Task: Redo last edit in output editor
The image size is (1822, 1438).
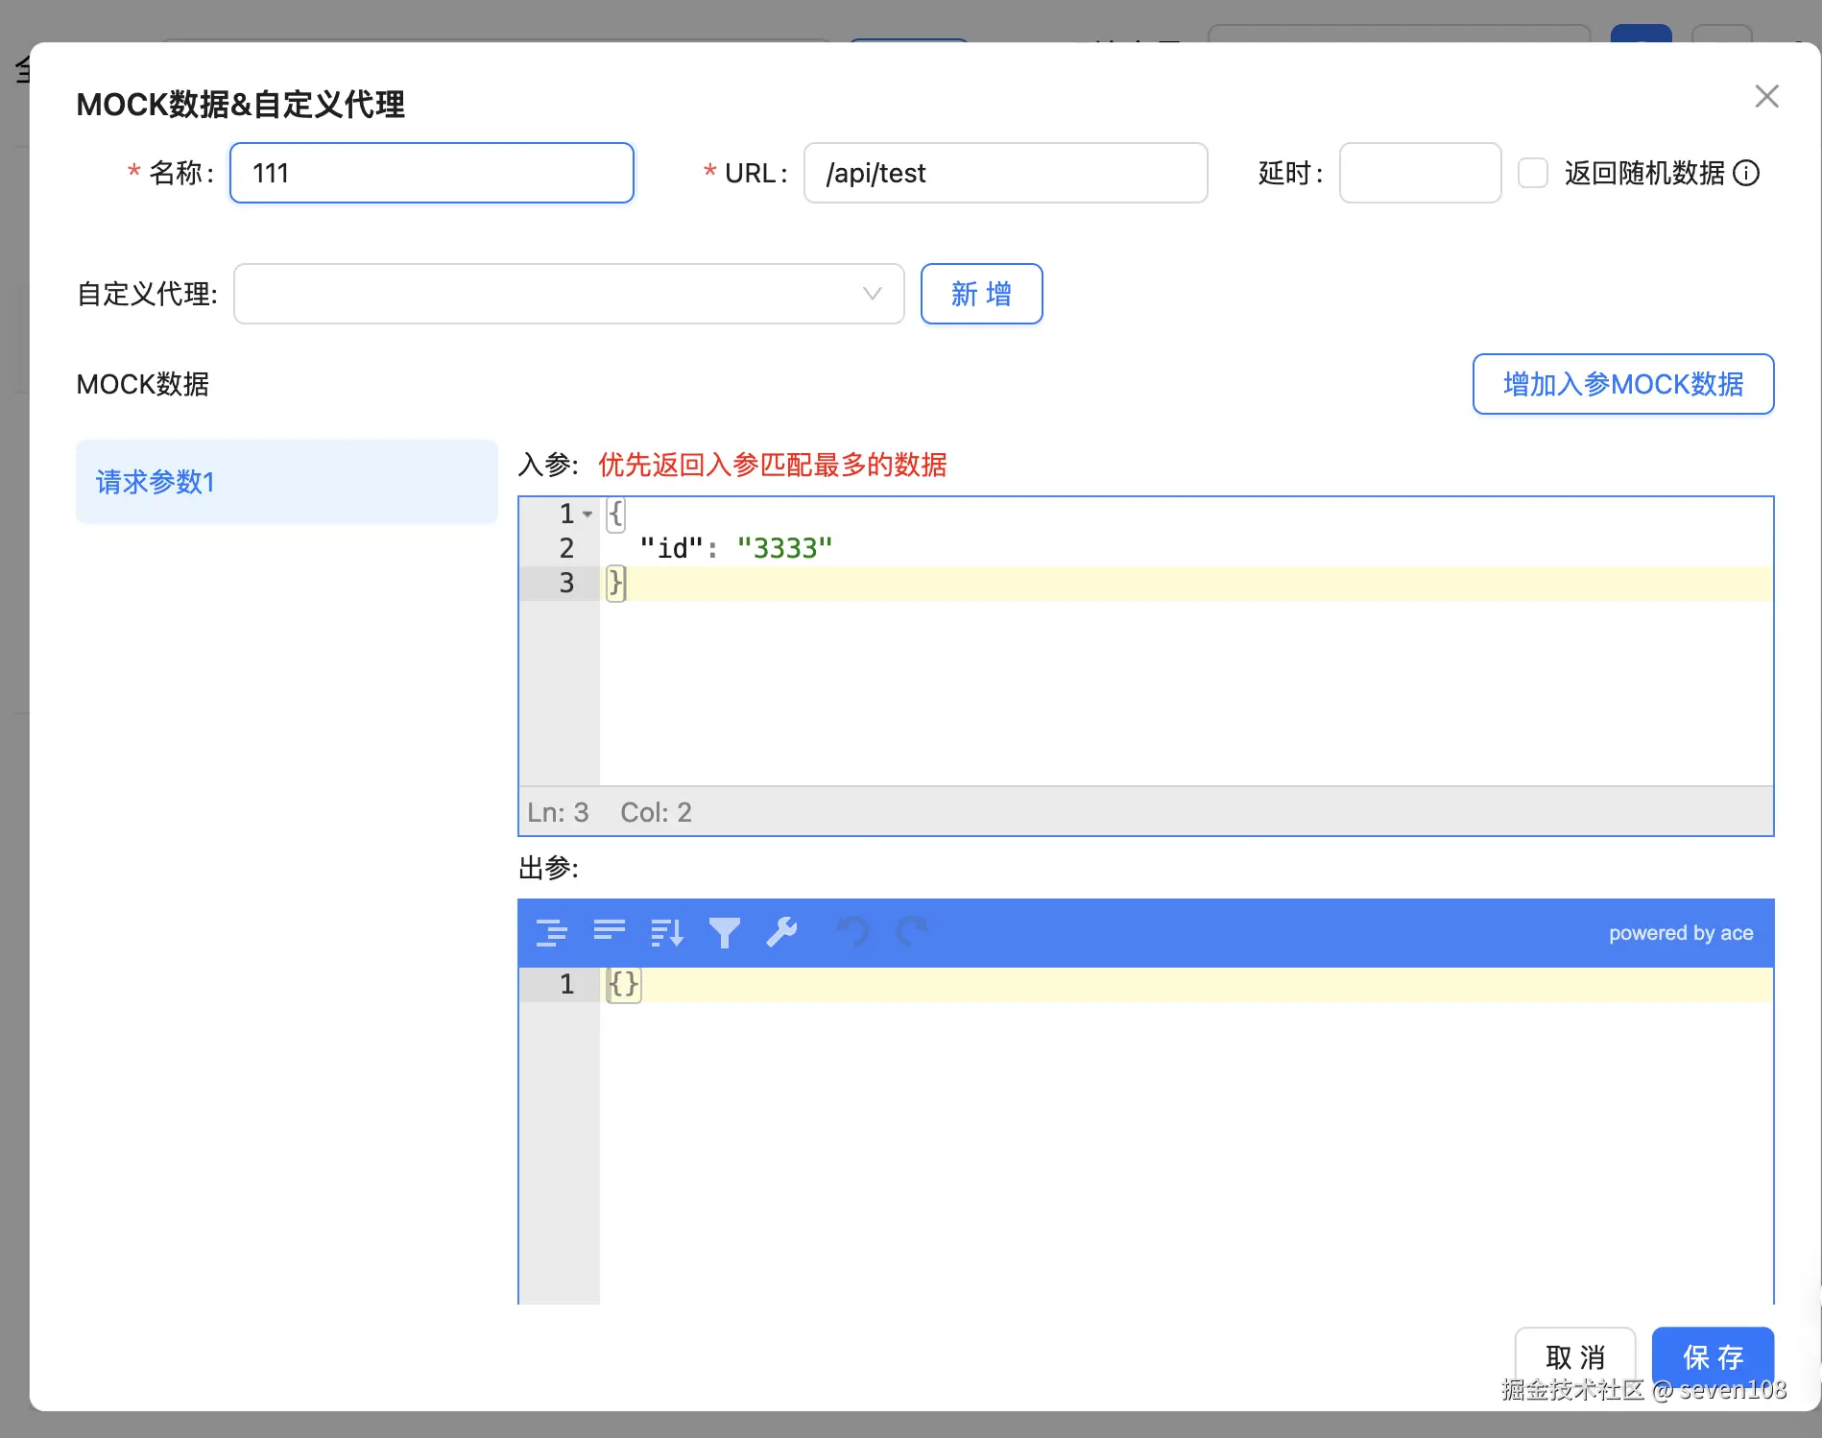Action: click(x=911, y=931)
